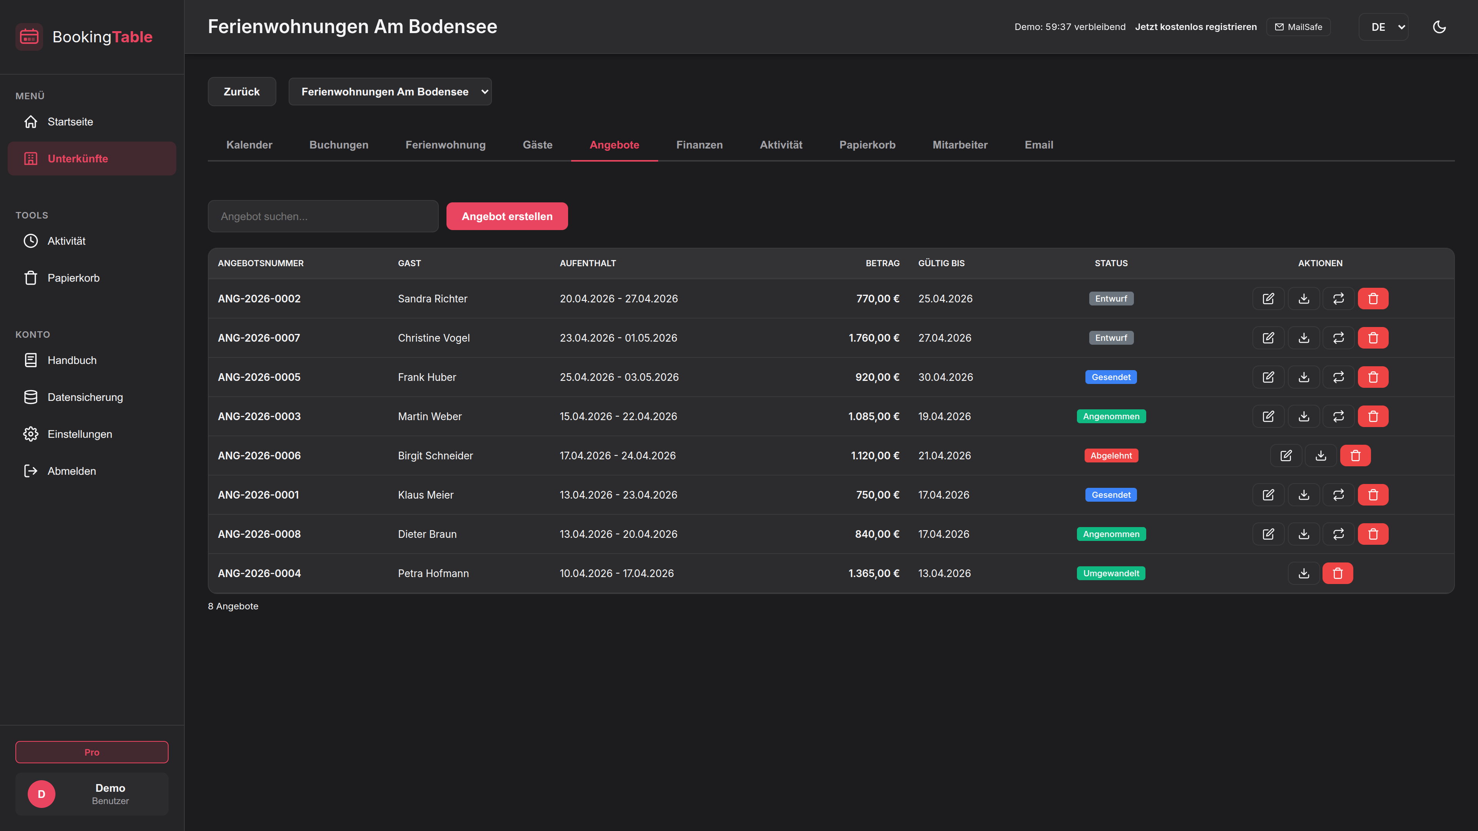Edit Klaus Meier's offer ANG-2026-0001
Screen dimensions: 1478x831
coord(1268,495)
